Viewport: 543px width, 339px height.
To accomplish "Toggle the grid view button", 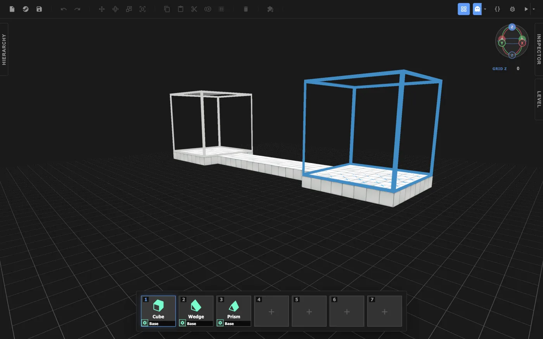I will coord(463,9).
